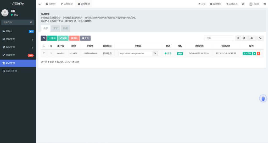Click the sidebar 搜索菜单 input field
The width and height of the screenshot is (268, 143).
(x=18, y=22)
